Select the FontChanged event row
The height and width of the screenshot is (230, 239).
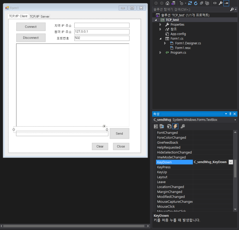click(x=194, y=133)
